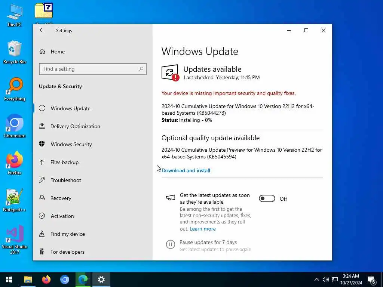Viewport: 383px width, 287px height.
Task: Launch Notepad++ from the desktop
Action: pos(15,200)
